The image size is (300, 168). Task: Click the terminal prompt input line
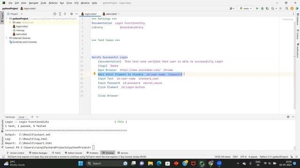(93, 147)
